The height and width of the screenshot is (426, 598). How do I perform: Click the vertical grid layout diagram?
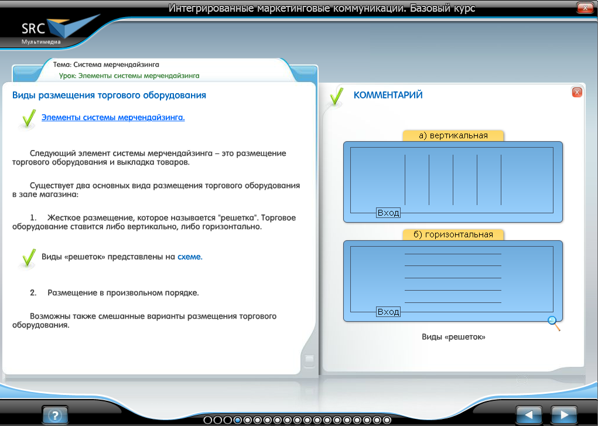(x=453, y=182)
